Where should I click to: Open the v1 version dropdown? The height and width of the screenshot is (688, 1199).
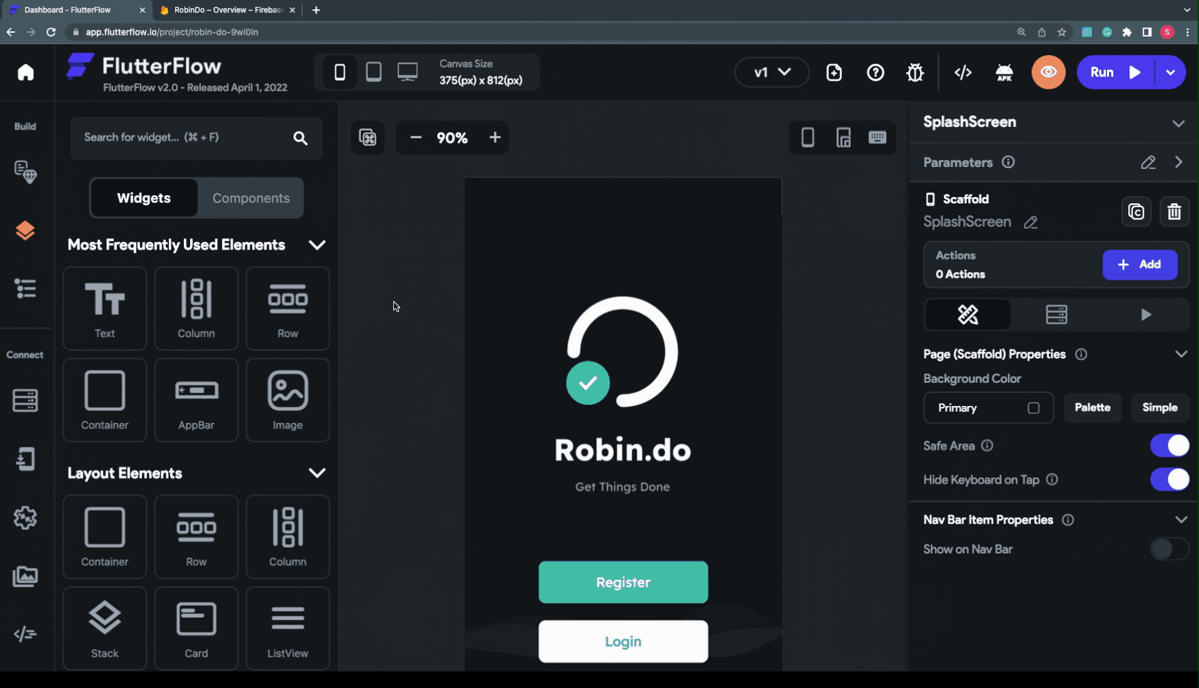point(771,72)
